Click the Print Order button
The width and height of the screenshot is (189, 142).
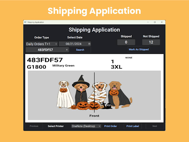(x=111, y=126)
